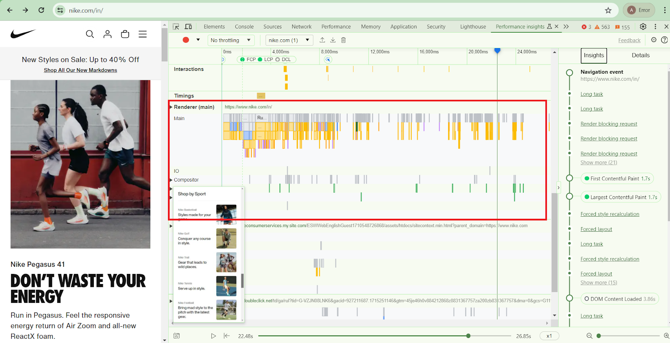
Task: Click the 563 warnings indicator
Action: pos(602,27)
